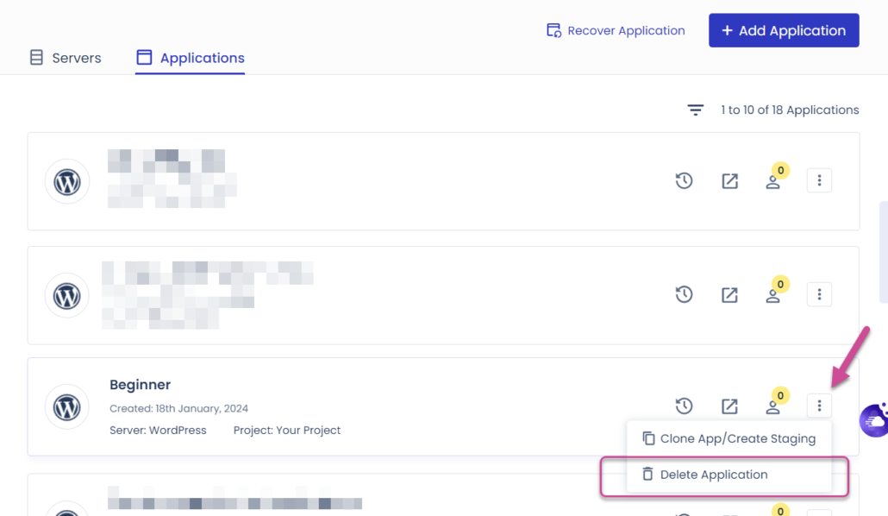The width and height of the screenshot is (888, 516).
Task: Toggle the three-dot menu for Beginner
Action: 819,406
